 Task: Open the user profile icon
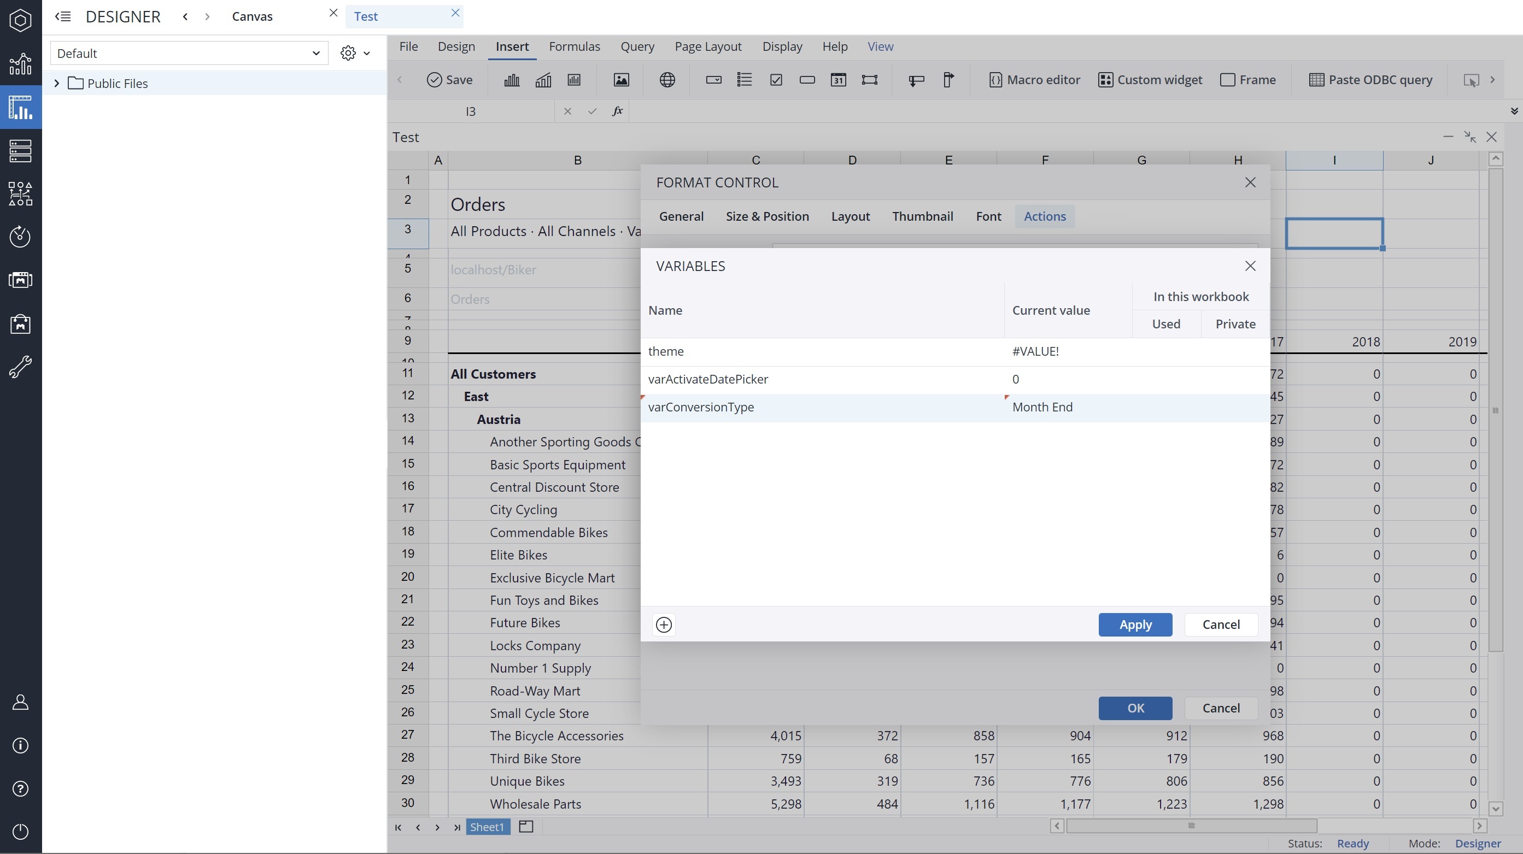[x=21, y=702]
